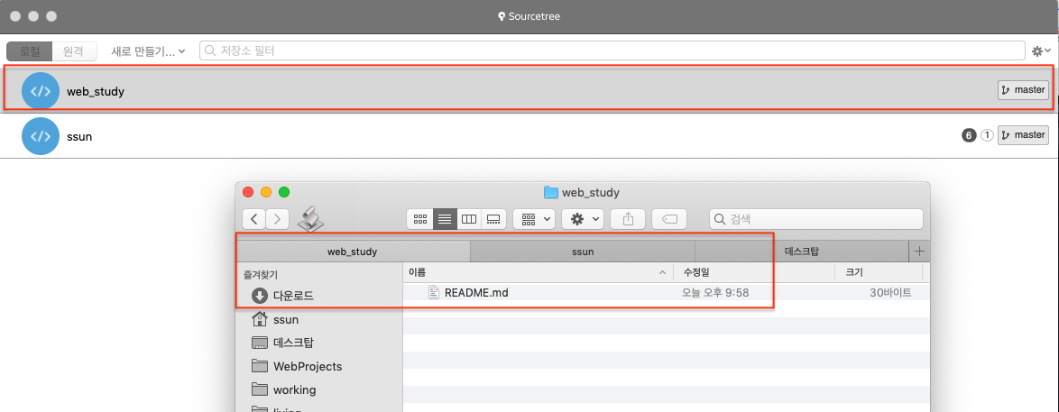Focus the Finder 검색 search field
Image resolution: width=1059 pixels, height=412 pixels.
(x=815, y=219)
